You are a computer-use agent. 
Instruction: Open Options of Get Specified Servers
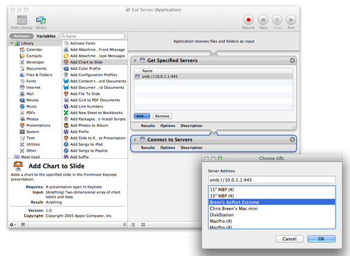(x=168, y=126)
